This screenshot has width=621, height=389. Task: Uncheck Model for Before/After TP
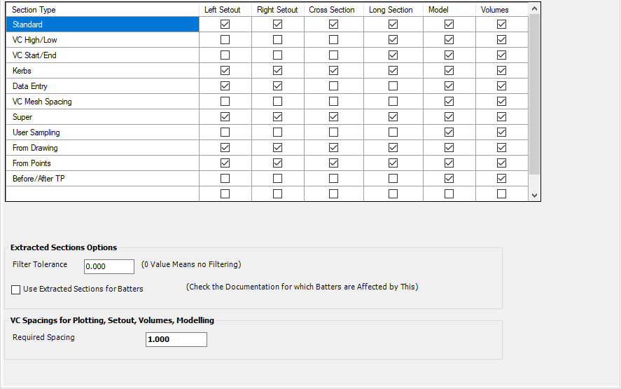pos(449,179)
